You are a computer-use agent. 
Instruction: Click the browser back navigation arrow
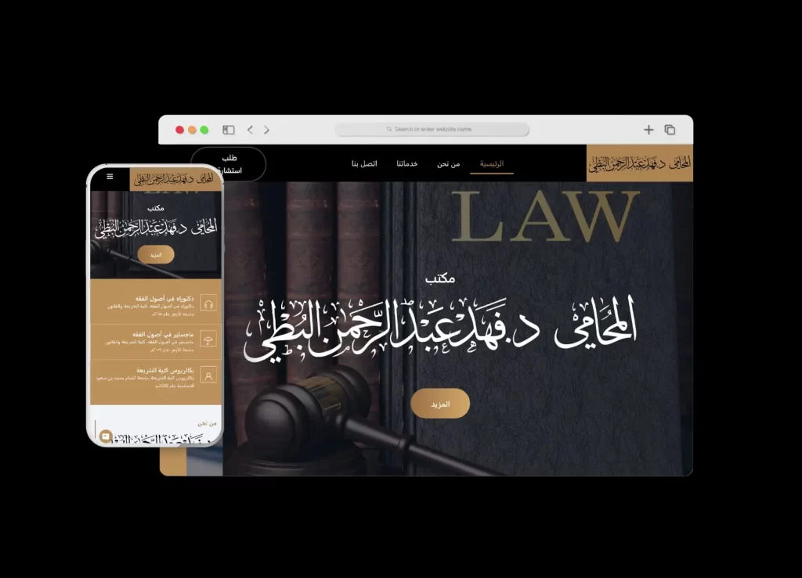tap(250, 130)
